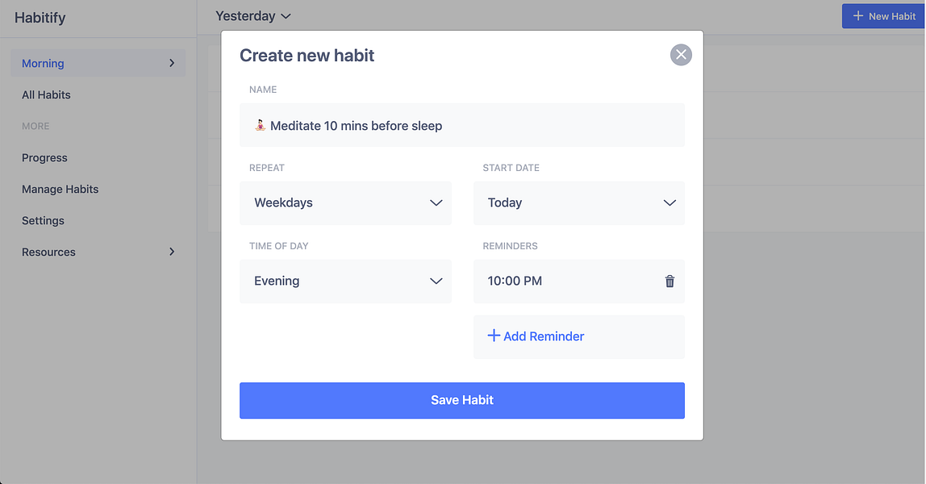
Task: Edit the habit name field
Action: (461, 125)
